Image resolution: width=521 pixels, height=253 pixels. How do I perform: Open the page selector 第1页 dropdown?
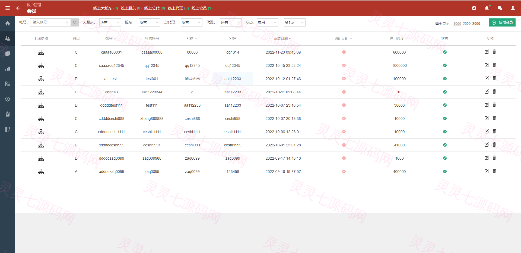coord(294,22)
